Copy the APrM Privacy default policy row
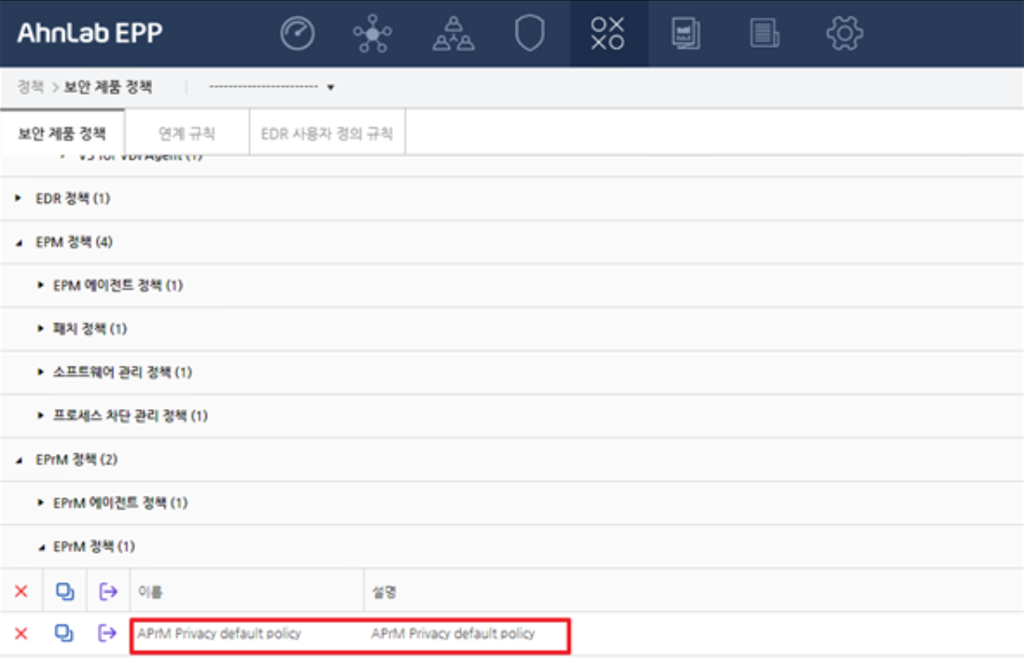1024x659 pixels. (64, 633)
